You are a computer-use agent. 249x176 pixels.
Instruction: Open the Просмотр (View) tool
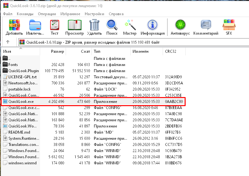pos(74,25)
